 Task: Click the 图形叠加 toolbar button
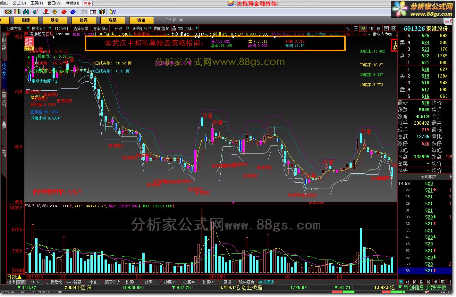(162, 29)
